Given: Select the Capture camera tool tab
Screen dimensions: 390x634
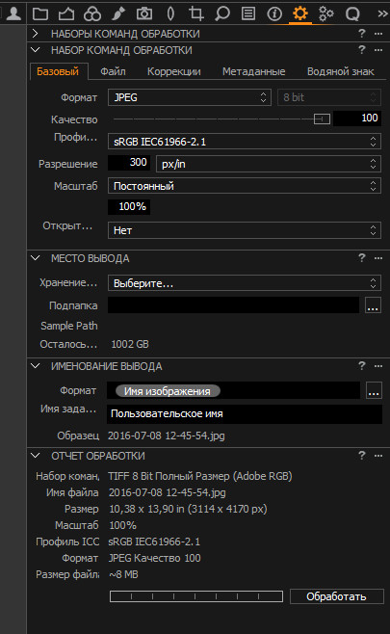Looking at the screenshot, I should pyautogui.click(x=144, y=13).
